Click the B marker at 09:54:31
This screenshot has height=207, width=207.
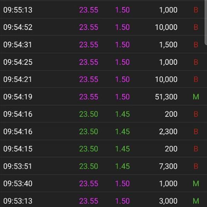[196, 45]
